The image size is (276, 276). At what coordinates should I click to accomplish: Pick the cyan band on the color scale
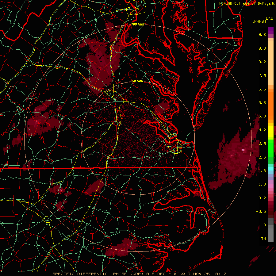[x=271, y=169]
